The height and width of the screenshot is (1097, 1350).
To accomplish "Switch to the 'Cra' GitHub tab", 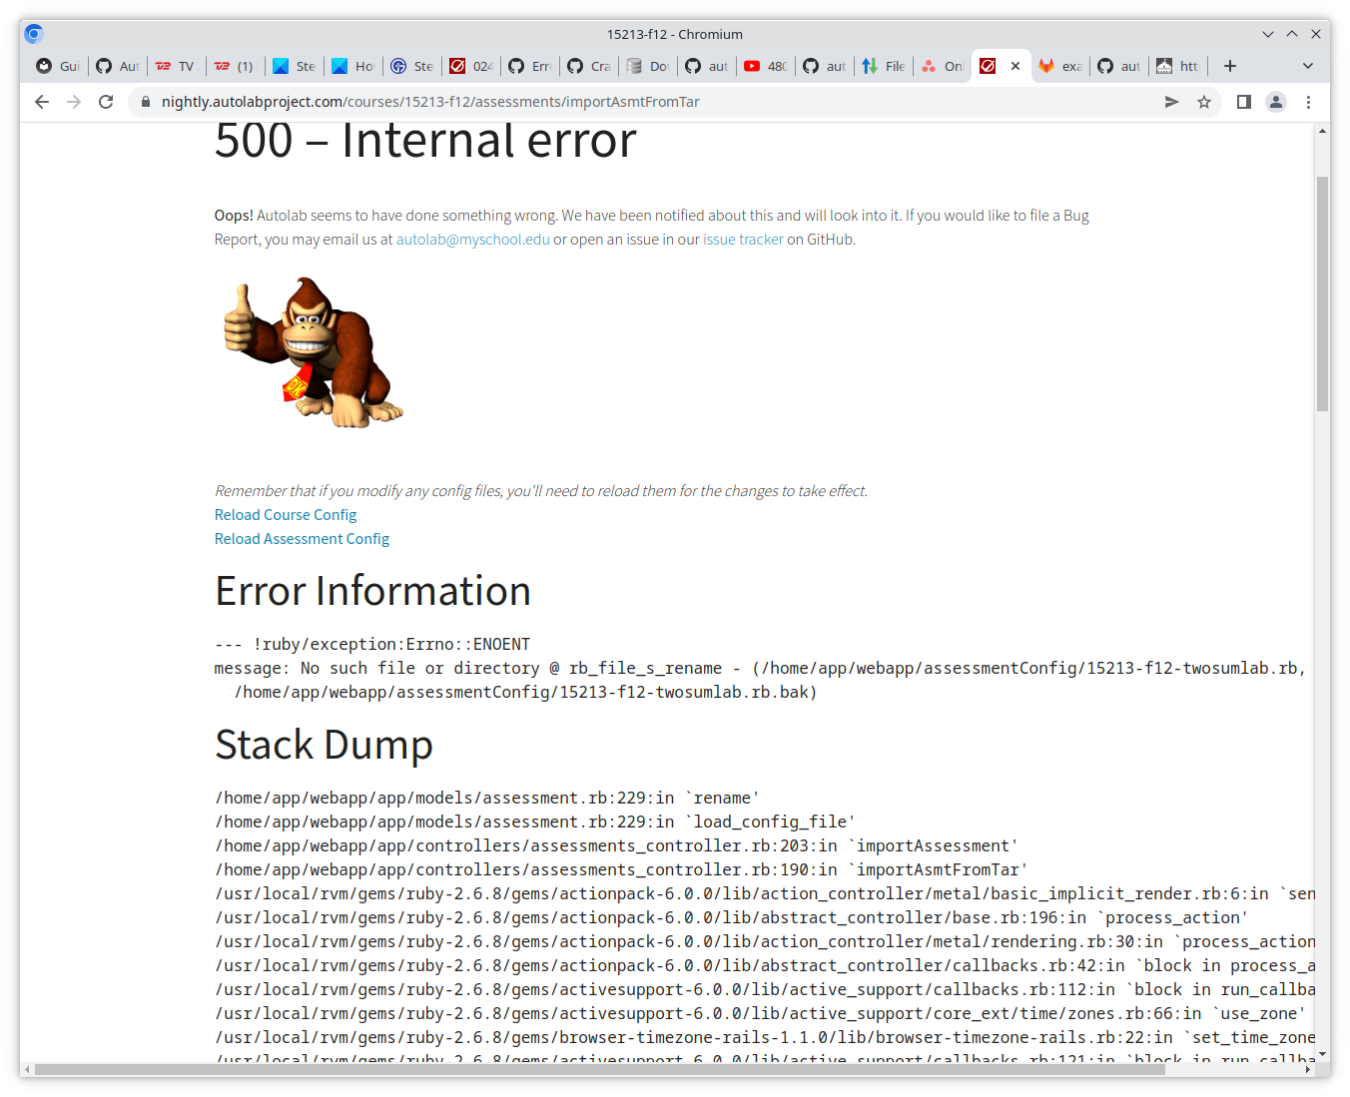I will (588, 66).
